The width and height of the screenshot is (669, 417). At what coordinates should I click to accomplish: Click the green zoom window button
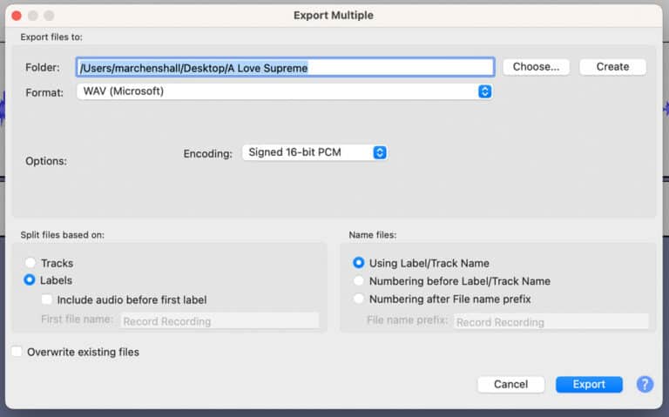click(49, 16)
